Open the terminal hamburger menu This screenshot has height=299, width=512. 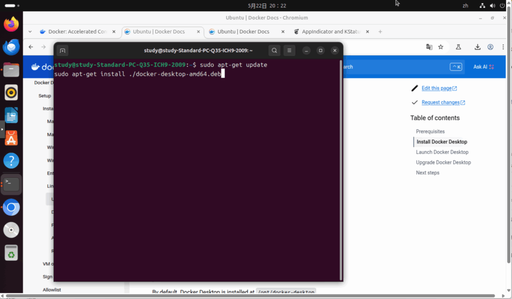click(289, 50)
